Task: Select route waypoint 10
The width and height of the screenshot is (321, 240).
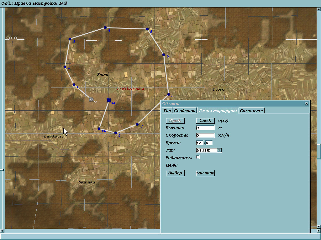Action: [x=99, y=129]
